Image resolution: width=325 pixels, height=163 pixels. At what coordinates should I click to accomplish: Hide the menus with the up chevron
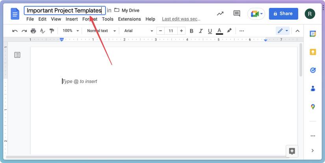pyautogui.click(x=297, y=31)
